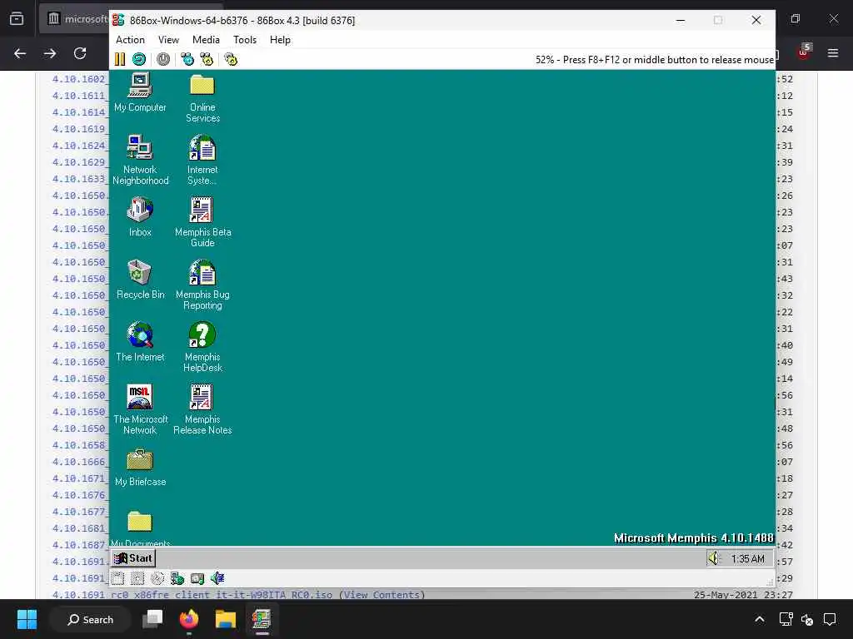Open the View menu
The height and width of the screenshot is (639, 853).
coord(168,40)
